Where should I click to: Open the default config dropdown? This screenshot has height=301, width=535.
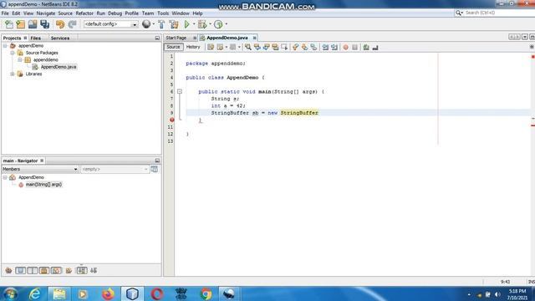point(134,24)
